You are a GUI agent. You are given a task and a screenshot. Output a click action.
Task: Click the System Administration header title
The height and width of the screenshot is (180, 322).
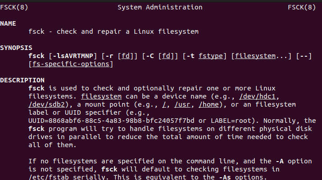pyautogui.click(x=160, y=7)
